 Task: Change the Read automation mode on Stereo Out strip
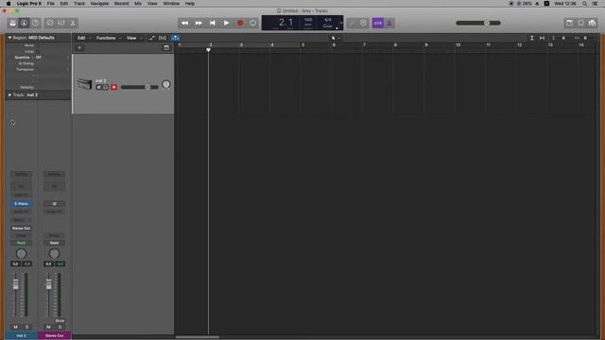(x=54, y=243)
